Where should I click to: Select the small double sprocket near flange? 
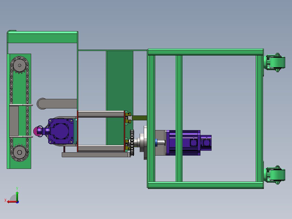[x=132, y=143]
